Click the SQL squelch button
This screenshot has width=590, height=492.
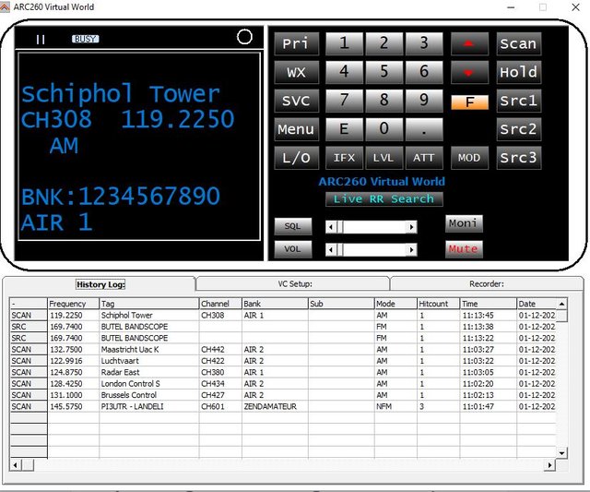(293, 226)
